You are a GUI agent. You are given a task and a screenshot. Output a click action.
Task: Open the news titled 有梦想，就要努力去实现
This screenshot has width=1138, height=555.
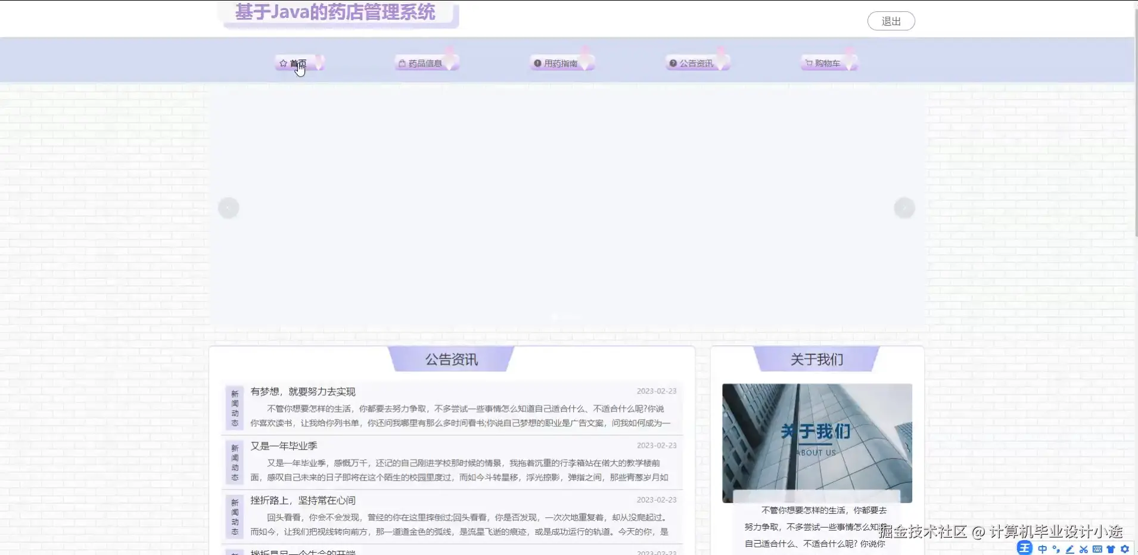click(x=303, y=392)
